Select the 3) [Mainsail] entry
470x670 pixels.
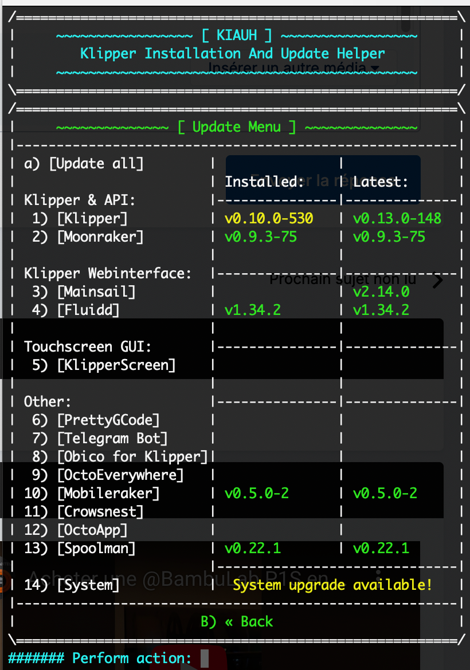[x=84, y=292]
